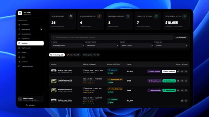This screenshot has height=117, width=209.
Task: Select the All Bookings tab
Action: (57, 55)
